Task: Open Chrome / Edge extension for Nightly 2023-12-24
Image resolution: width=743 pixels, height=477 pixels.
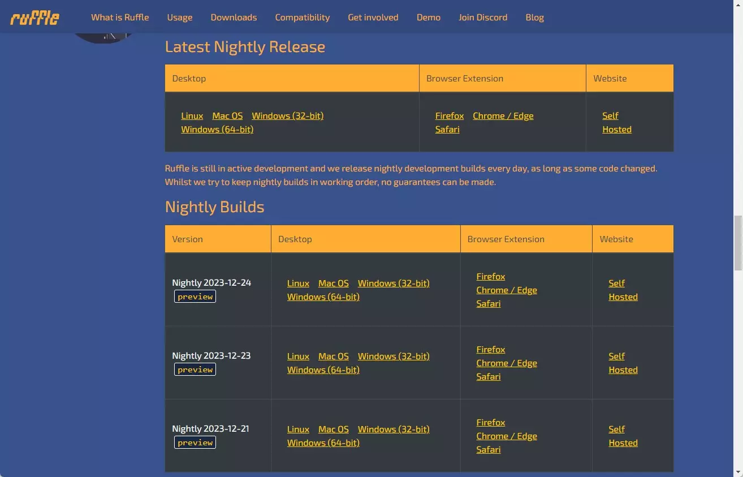Action: 507,290
